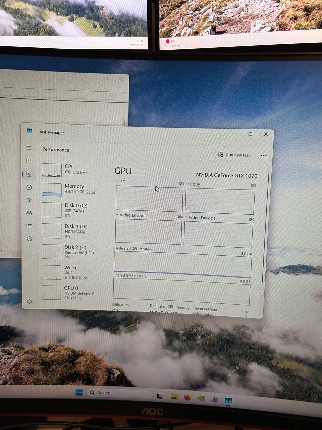Maximize the background window behind Task Manager

(106, 79)
